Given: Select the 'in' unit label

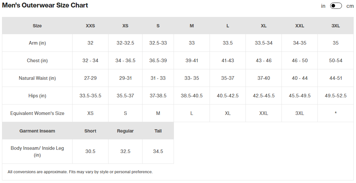Looking at the screenshot, I should point(323,6).
